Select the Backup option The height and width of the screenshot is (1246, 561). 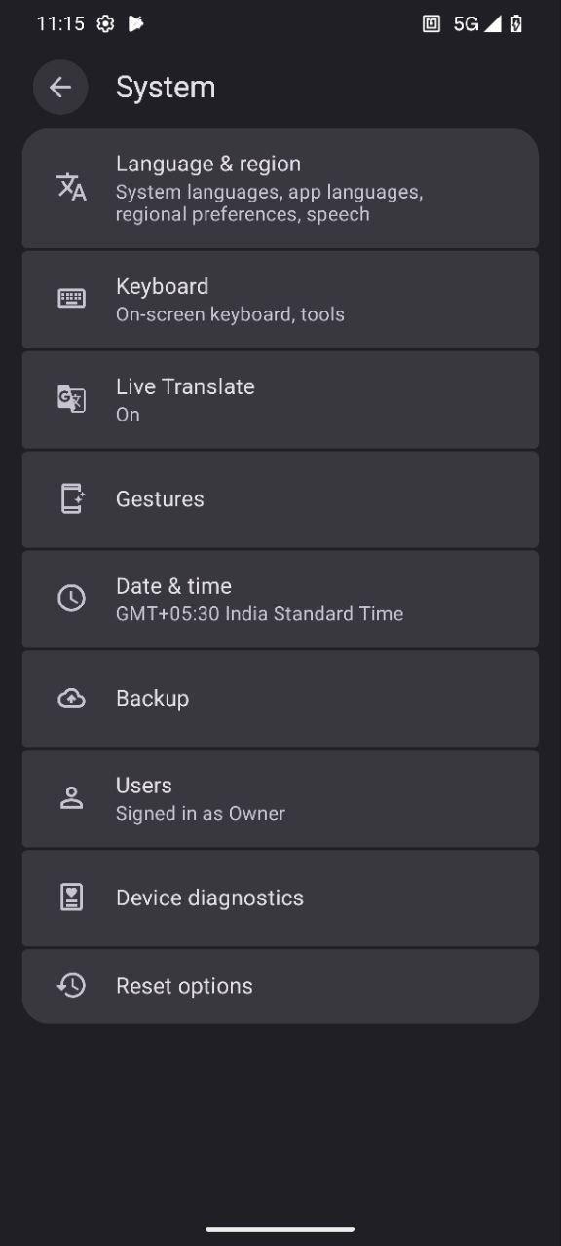[x=280, y=699]
